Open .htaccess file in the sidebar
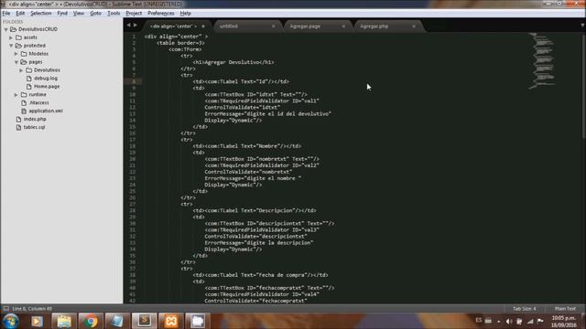The width and height of the screenshot is (586, 329). pyautogui.click(x=38, y=103)
